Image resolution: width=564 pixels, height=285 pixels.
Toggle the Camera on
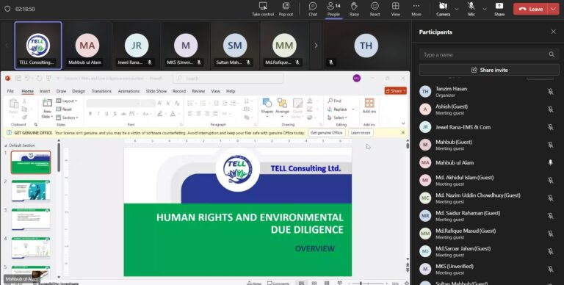(443, 6)
